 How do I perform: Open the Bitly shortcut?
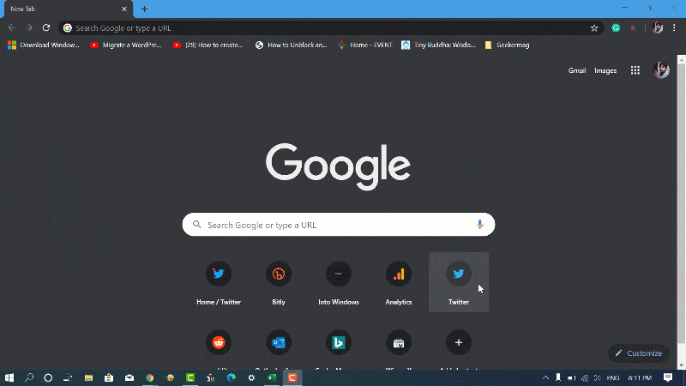pos(278,282)
